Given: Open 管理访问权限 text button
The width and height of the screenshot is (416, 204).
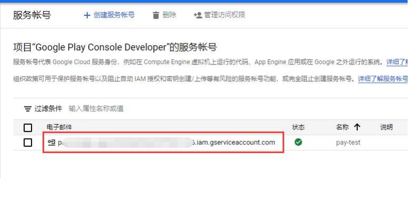Looking at the screenshot, I should pos(225,15).
